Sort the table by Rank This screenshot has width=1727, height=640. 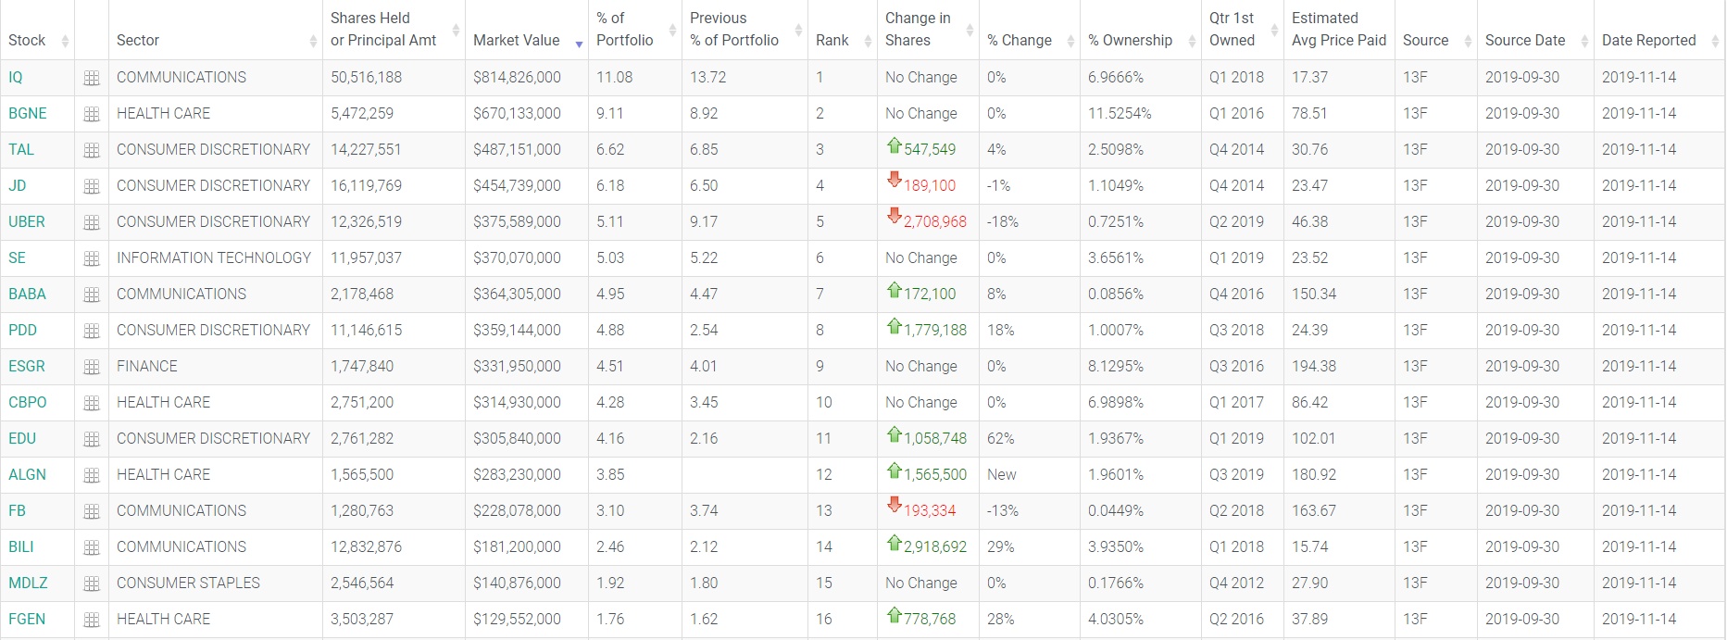point(832,41)
